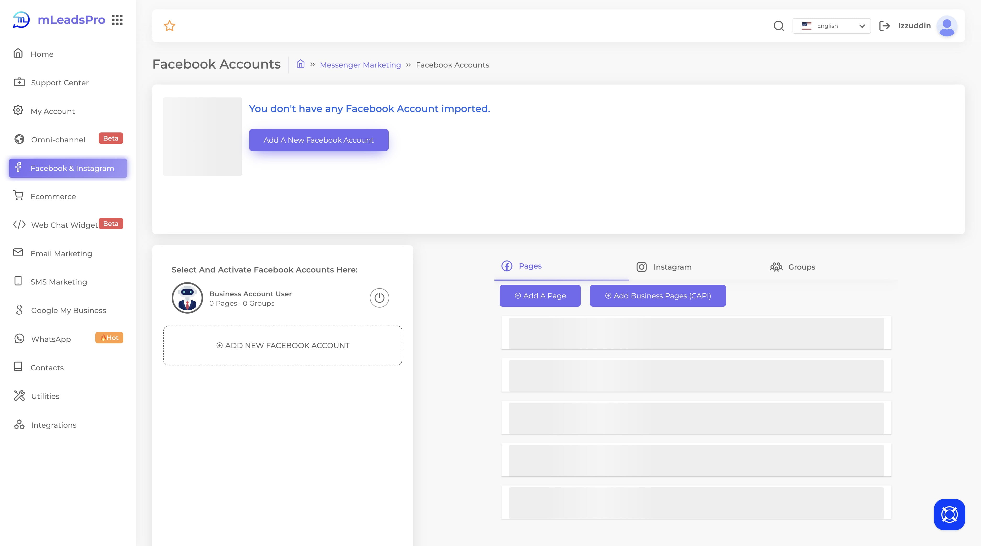
Task: Click Business Account User name text
Action: click(x=250, y=294)
